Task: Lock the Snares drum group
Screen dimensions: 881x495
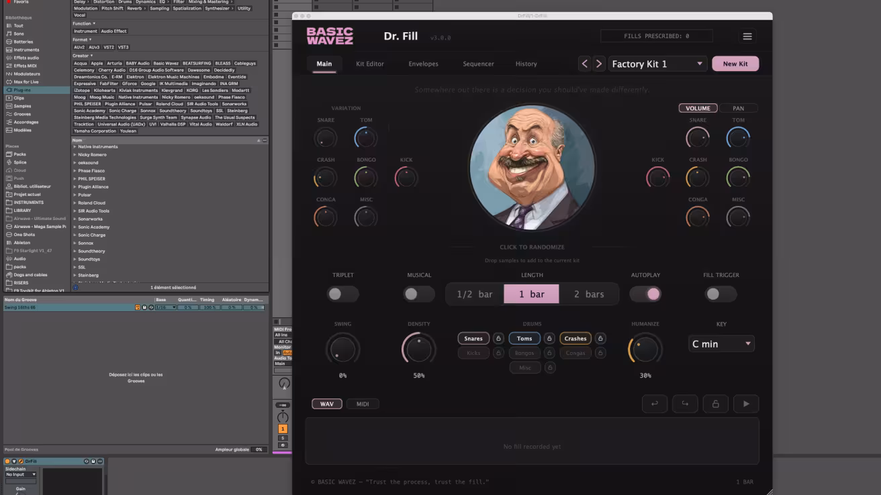Action: [498, 339]
